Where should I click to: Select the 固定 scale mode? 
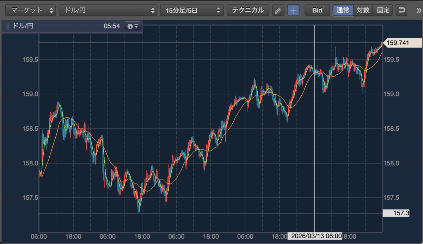pyautogui.click(x=383, y=10)
